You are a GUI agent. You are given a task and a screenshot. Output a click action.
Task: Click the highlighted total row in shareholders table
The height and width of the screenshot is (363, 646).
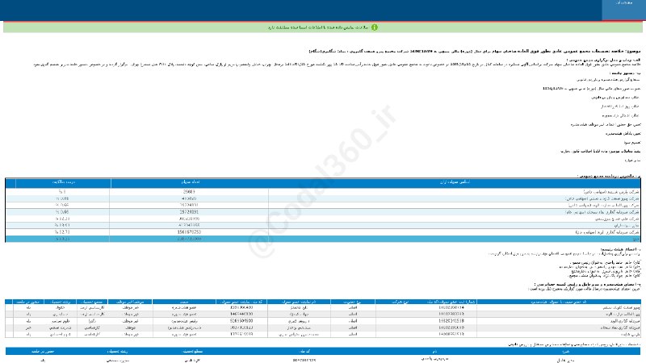point(323,239)
